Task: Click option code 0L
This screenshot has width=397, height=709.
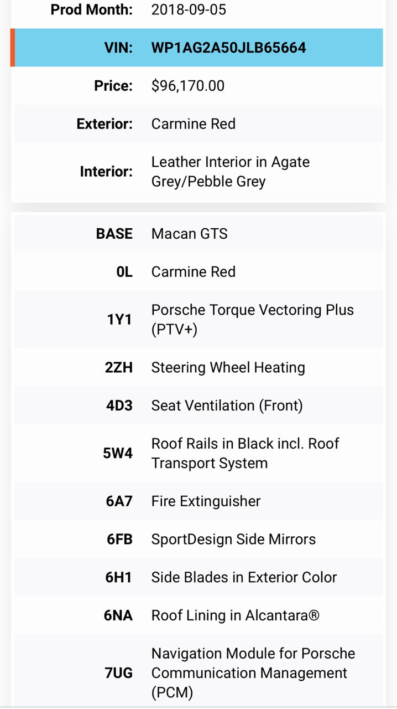Action: click(124, 272)
